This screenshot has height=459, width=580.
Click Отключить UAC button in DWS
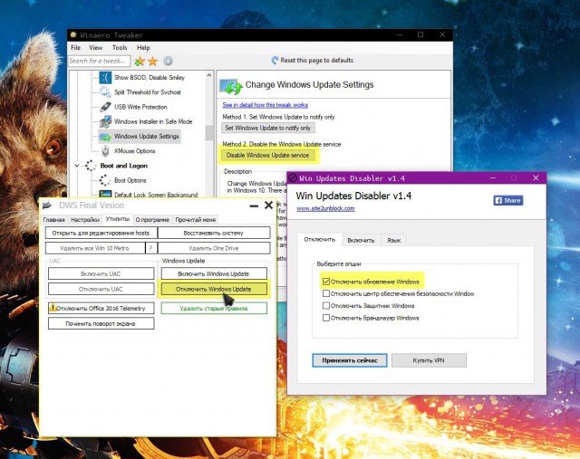pos(101,289)
